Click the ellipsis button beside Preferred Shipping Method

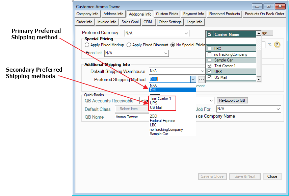click(201, 79)
